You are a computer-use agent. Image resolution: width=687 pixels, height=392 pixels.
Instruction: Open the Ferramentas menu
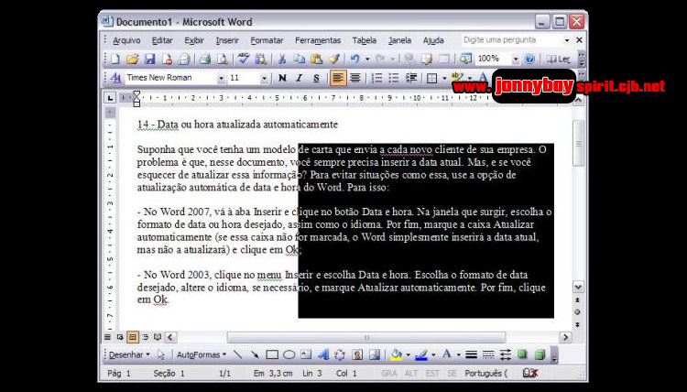point(318,40)
